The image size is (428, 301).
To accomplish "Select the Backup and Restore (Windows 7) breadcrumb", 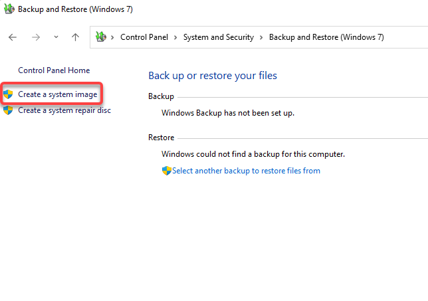I will coord(326,37).
